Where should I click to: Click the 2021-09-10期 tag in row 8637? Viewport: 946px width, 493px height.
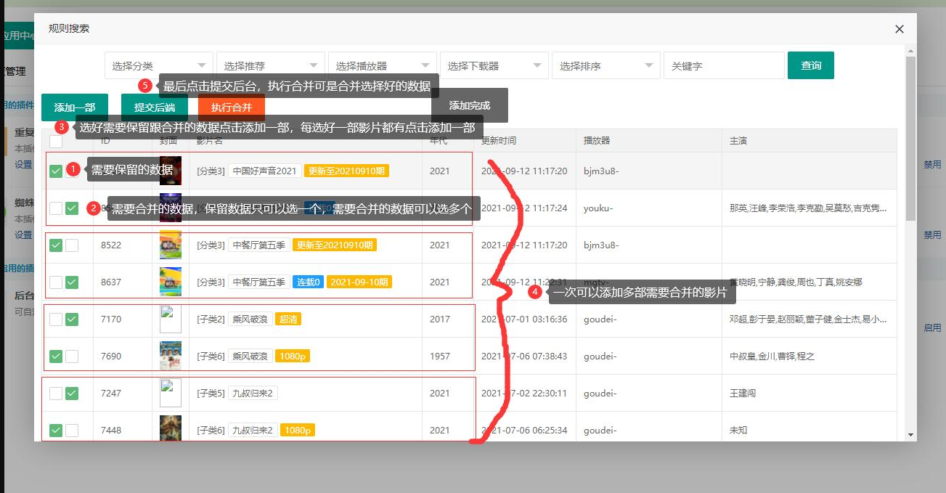click(x=359, y=282)
